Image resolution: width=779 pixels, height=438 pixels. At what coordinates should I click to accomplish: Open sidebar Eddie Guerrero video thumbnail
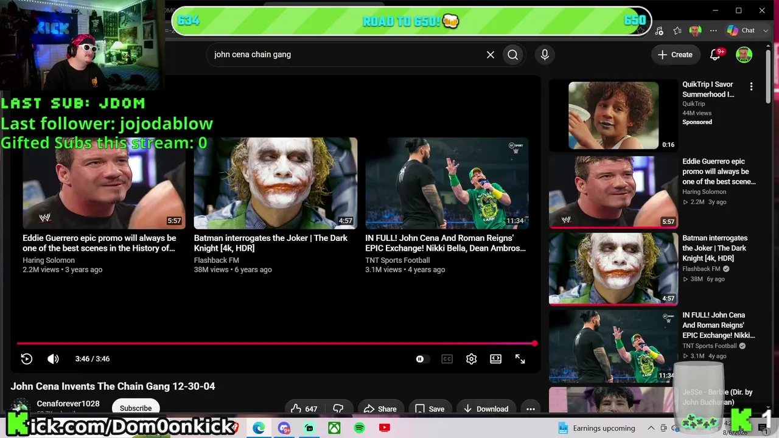point(613,191)
